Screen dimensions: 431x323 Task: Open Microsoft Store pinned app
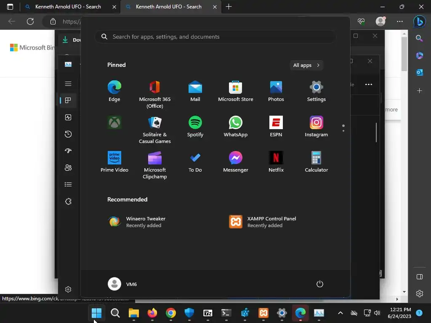pyautogui.click(x=236, y=91)
